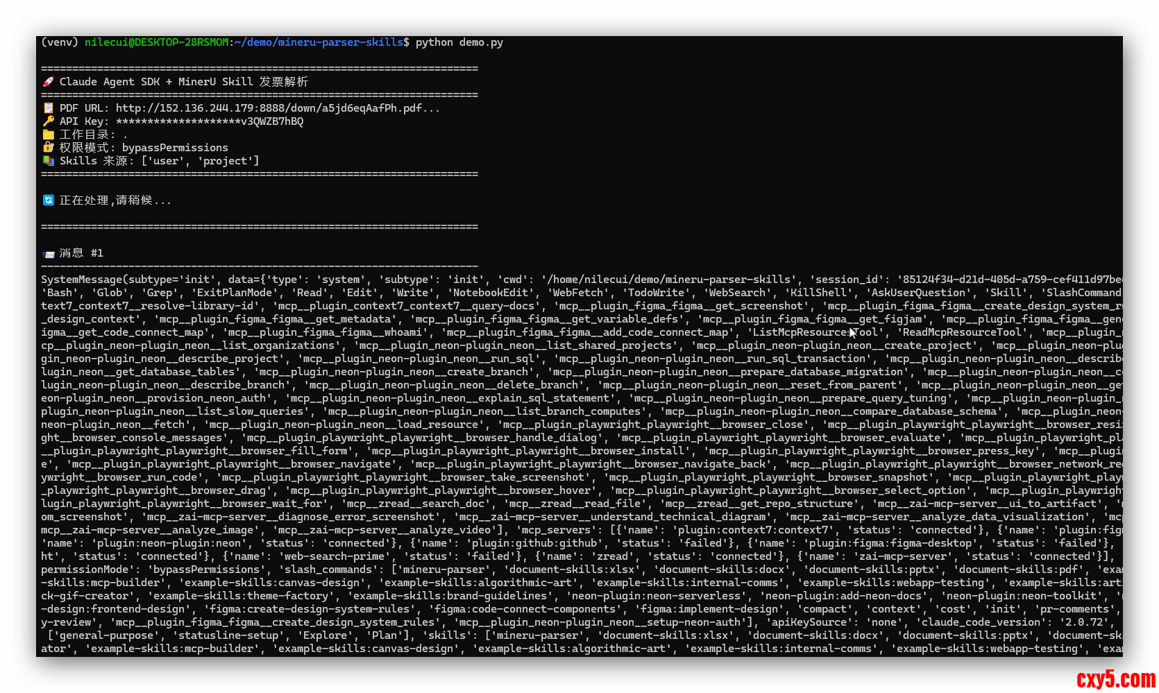Click the 'ExitPlanMode' tool name
Screen dimensions: 1159x693
tap(235, 293)
